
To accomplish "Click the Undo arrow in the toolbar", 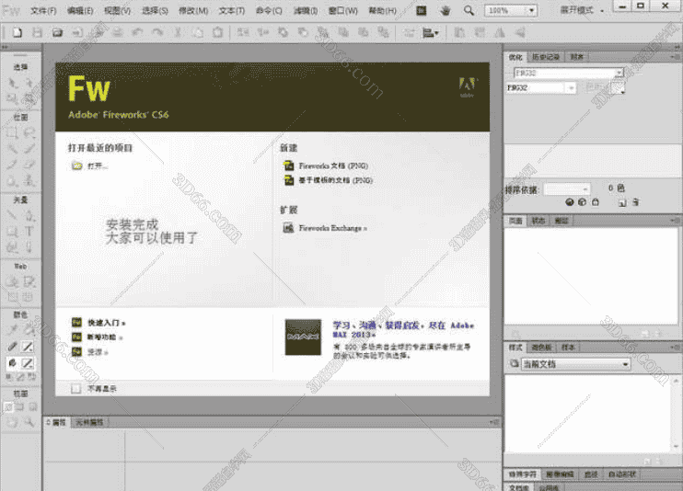I will [x=136, y=32].
